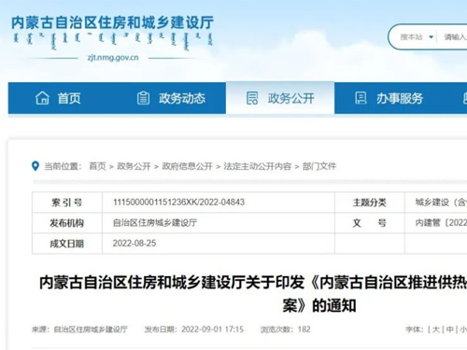Click the 首页 breadcrumb link
Viewport: 467px width, 350px height.
pyautogui.click(x=97, y=166)
